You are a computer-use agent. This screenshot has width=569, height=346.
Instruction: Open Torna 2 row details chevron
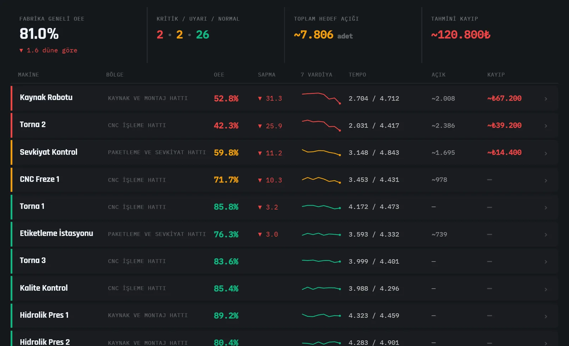pyautogui.click(x=546, y=126)
